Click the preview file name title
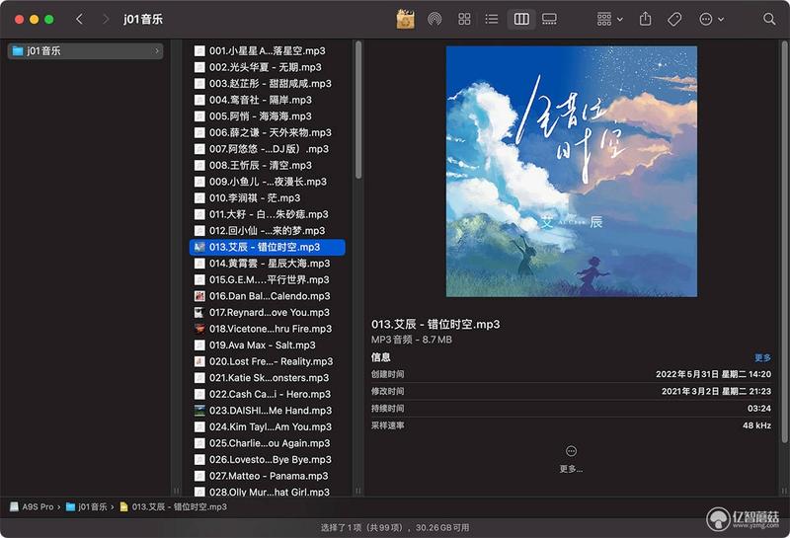Viewport: 790px width, 538px height. point(435,324)
